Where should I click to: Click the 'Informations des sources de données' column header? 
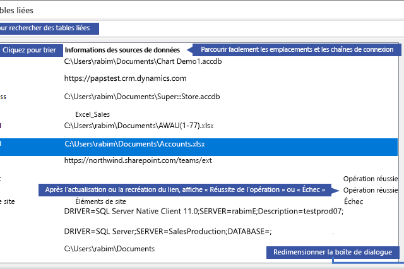[x=122, y=50]
